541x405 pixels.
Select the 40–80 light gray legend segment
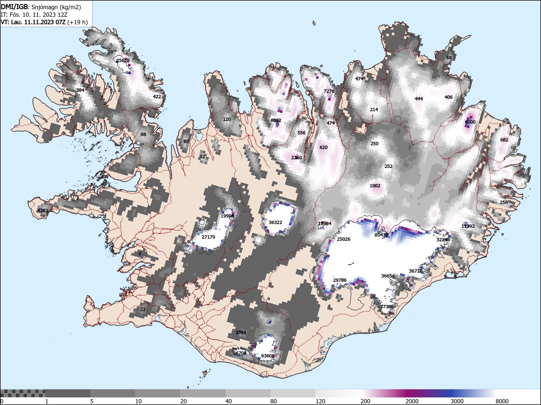(248, 393)
